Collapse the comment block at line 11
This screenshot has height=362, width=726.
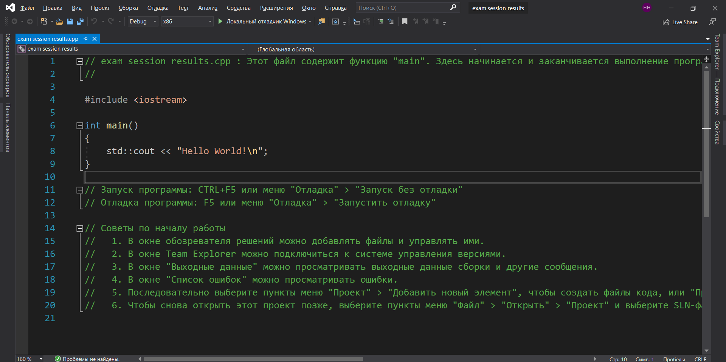[x=80, y=190]
